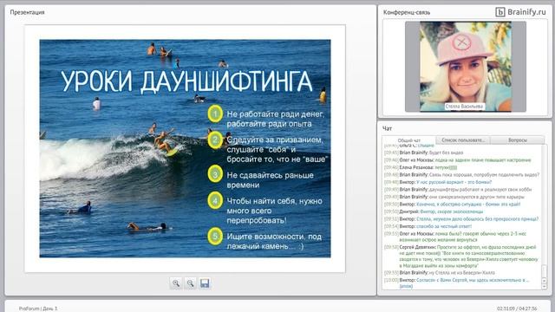555x312 pixels.
Task: Select the webcam video of Стелла Васильева
Action: pos(466,67)
